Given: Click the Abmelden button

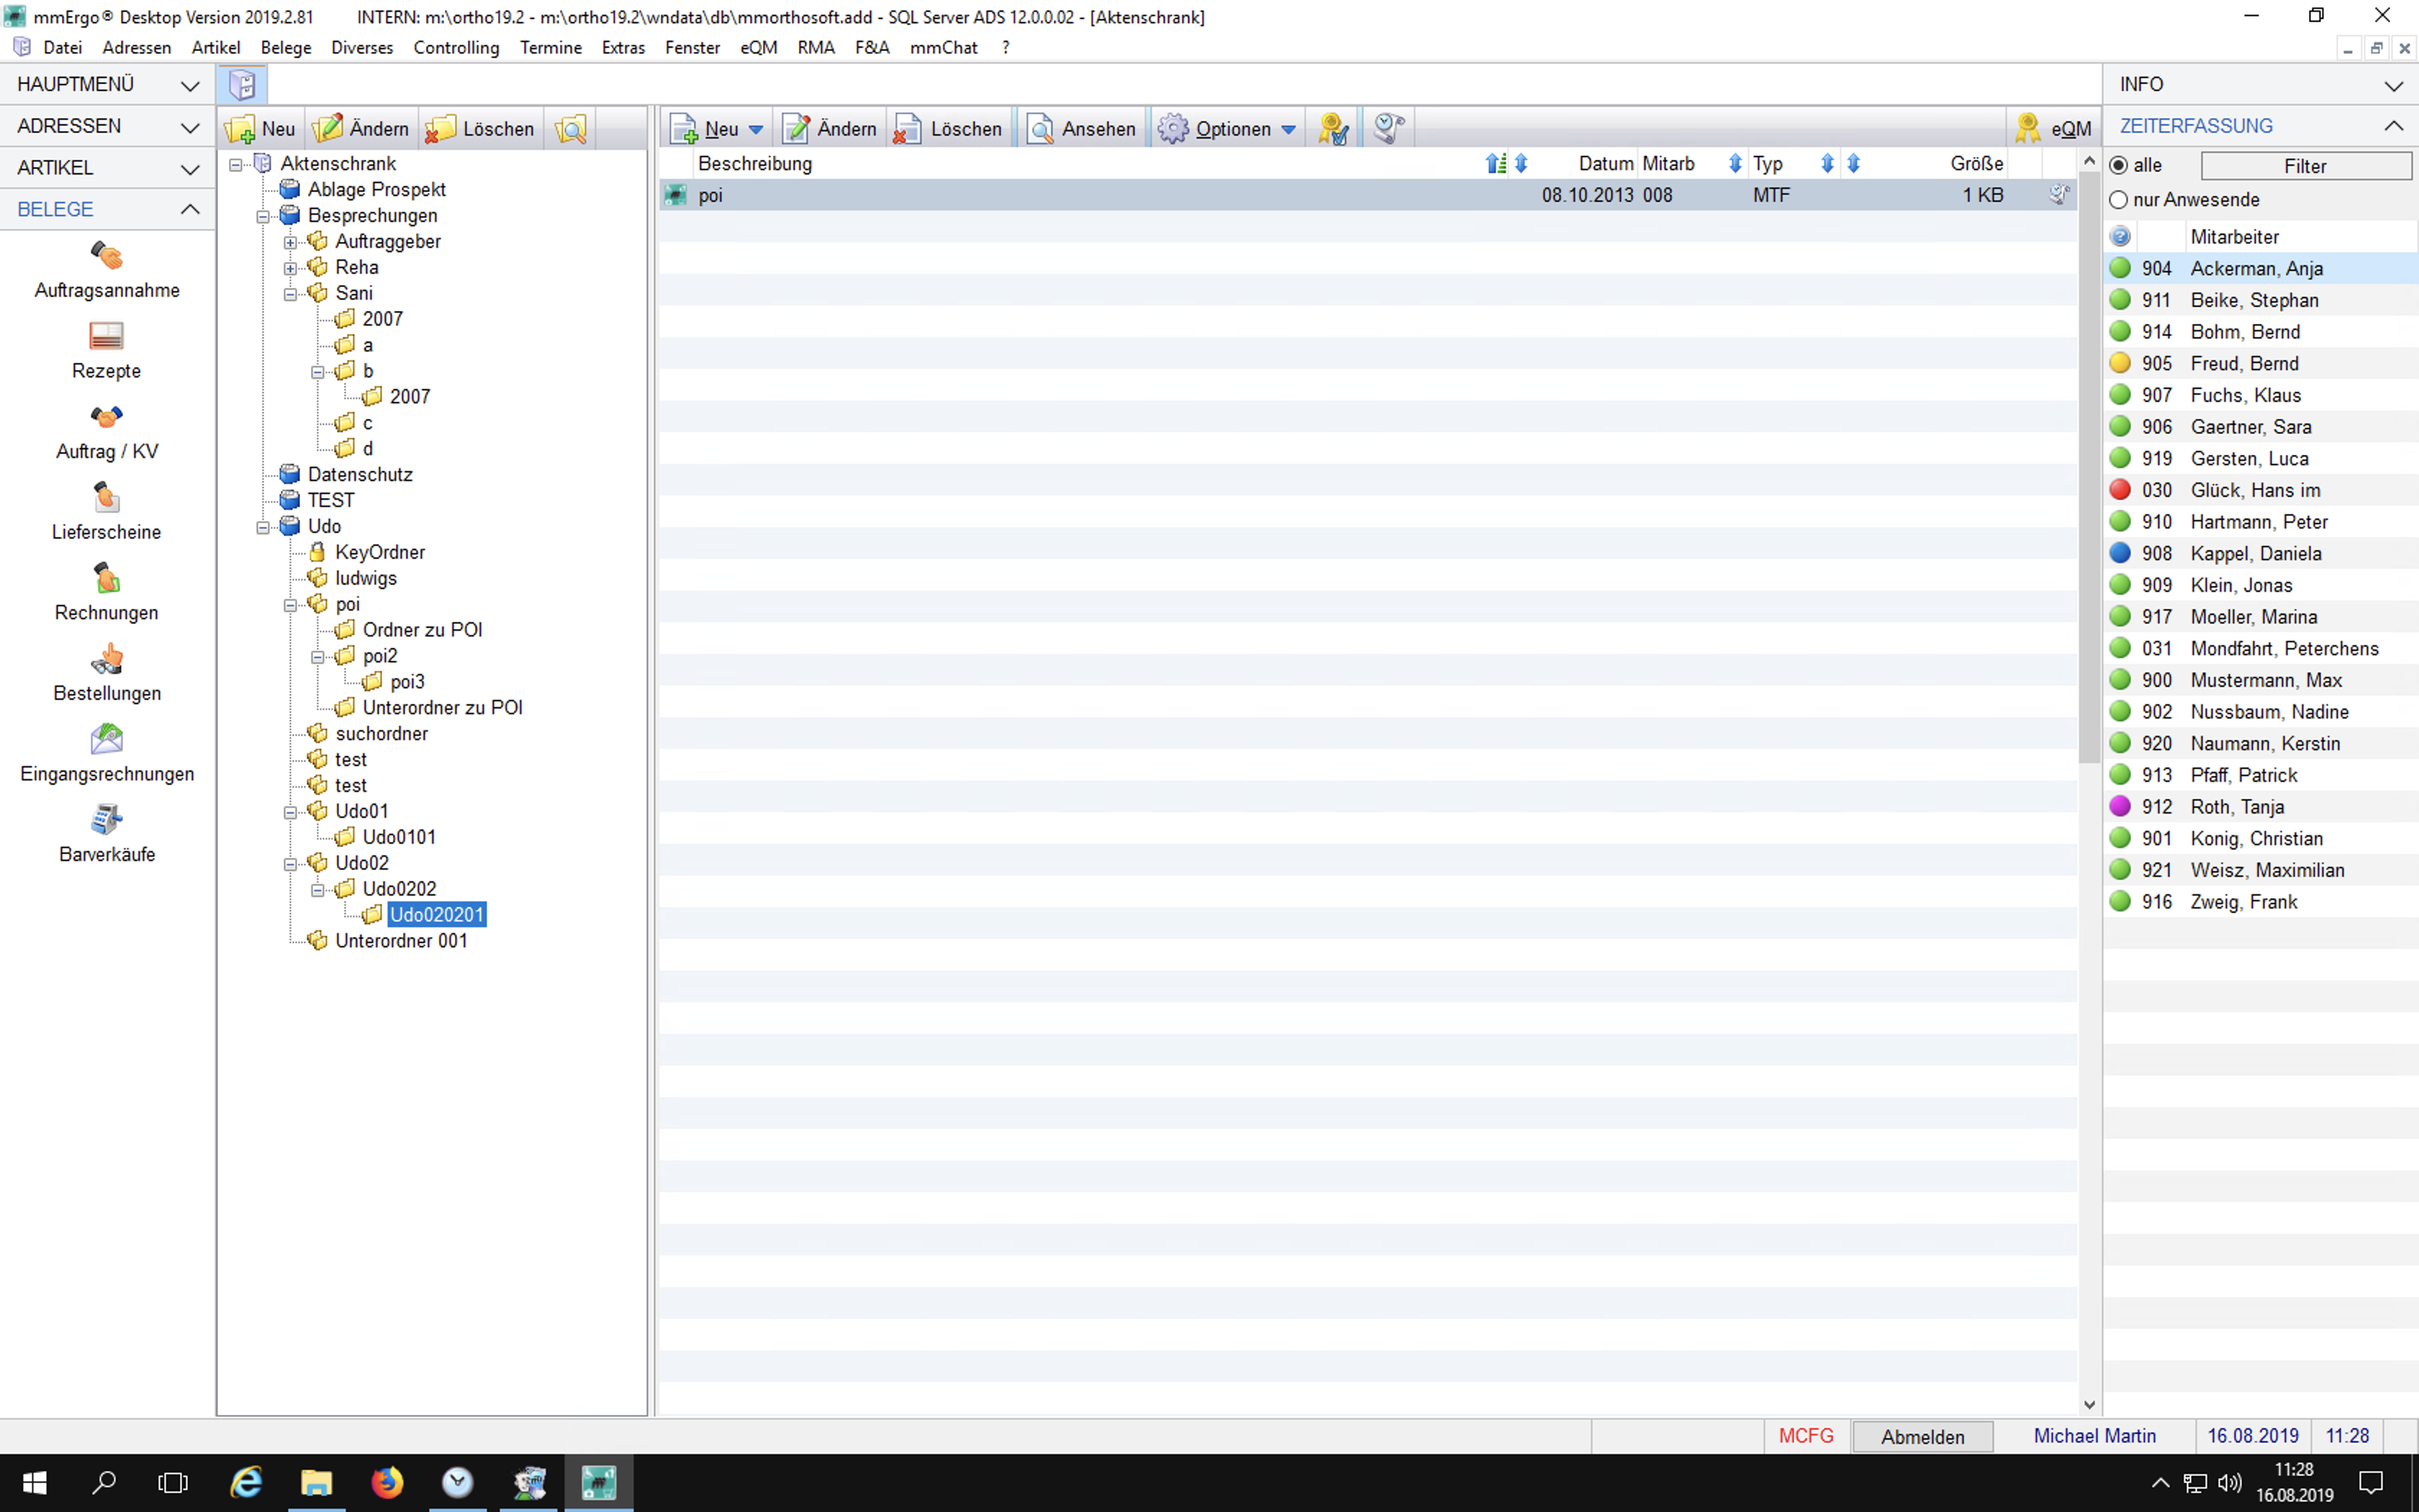Looking at the screenshot, I should point(1922,1437).
